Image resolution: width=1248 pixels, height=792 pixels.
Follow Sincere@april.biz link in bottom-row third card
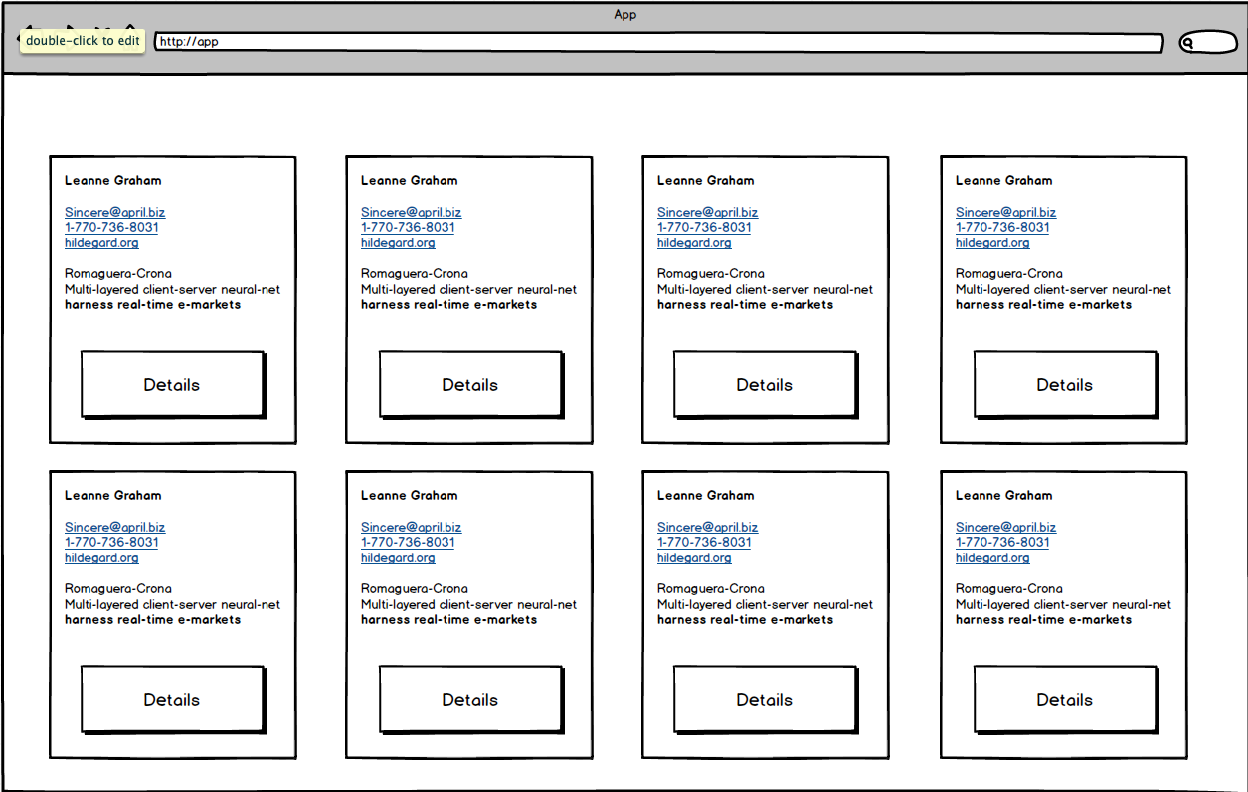coord(708,527)
